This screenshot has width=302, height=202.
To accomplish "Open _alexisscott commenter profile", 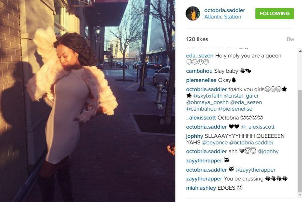I will tap(201, 118).
